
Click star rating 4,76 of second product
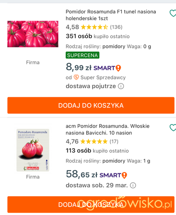(94, 142)
